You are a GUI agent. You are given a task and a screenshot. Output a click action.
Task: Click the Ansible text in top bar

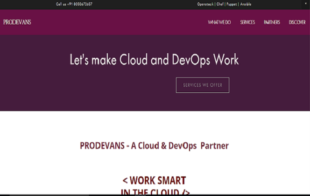[x=246, y=4]
